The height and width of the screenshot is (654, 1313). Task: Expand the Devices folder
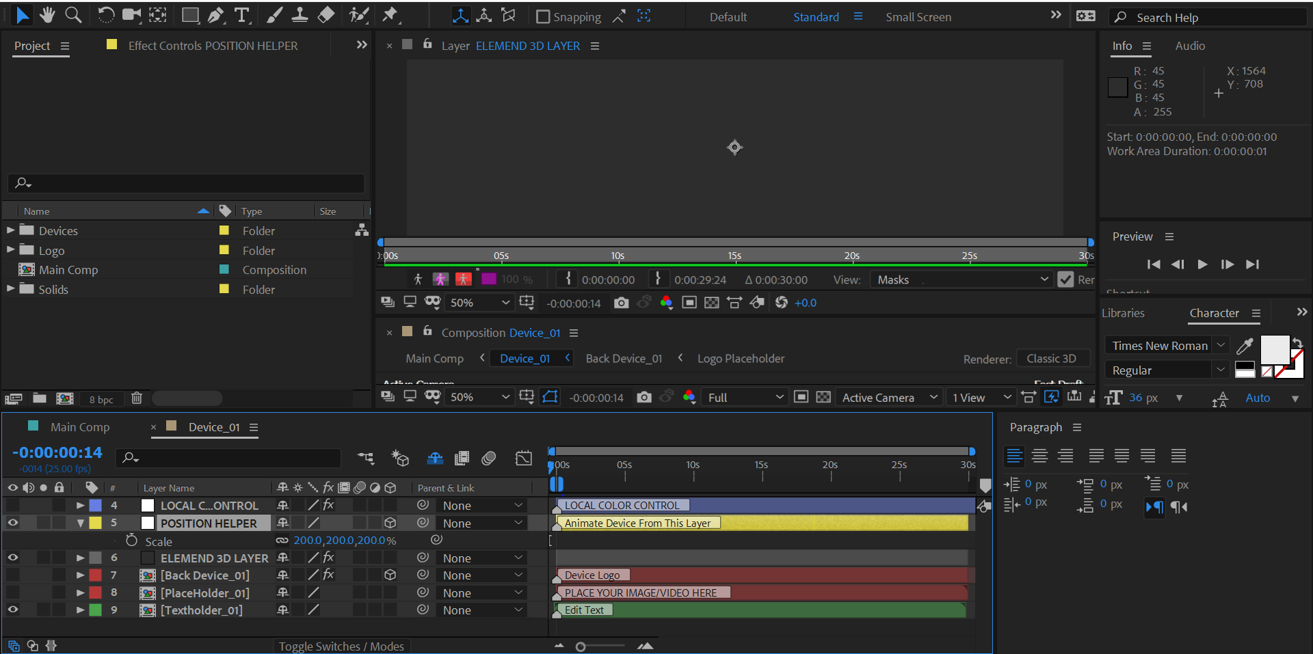pyautogui.click(x=11, y=231)
